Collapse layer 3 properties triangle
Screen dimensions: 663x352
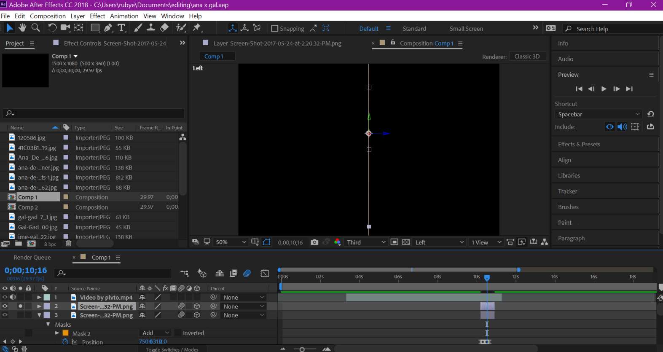tap(39, 315)
